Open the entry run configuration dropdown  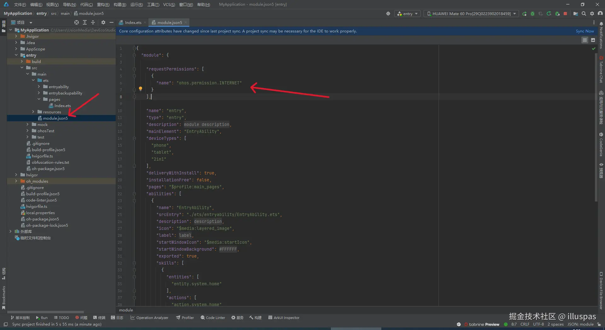407,14
